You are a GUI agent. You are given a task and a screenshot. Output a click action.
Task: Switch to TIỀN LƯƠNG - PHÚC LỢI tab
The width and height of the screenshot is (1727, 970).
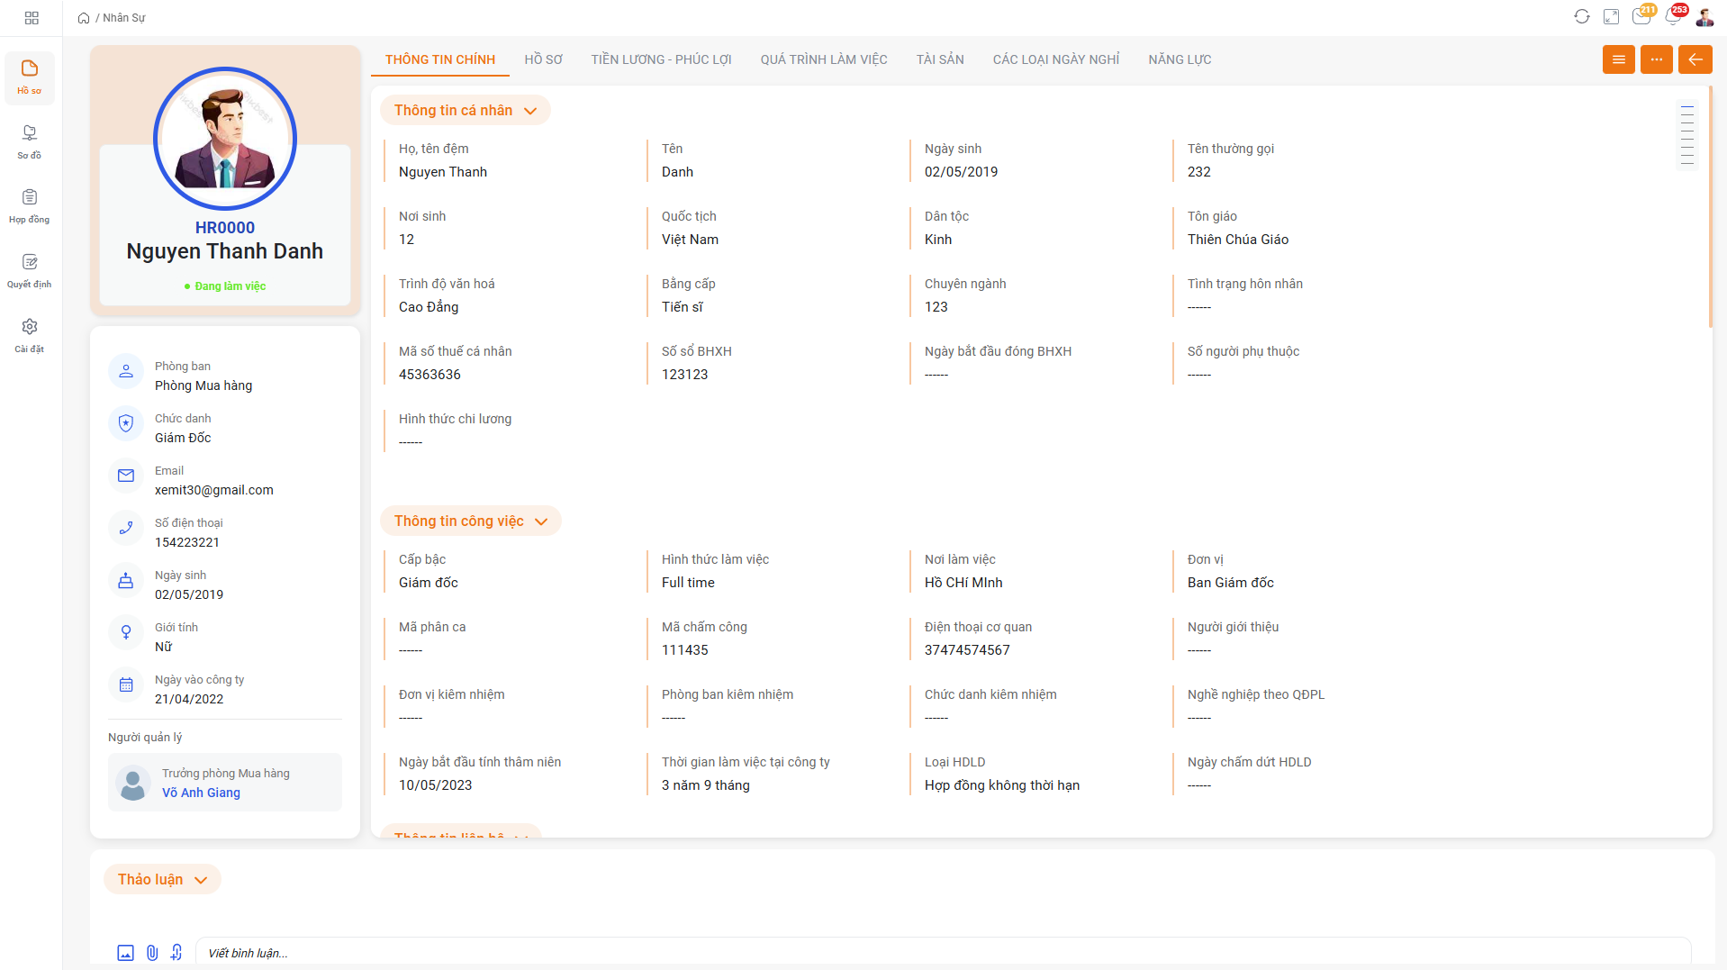(661, 59)
